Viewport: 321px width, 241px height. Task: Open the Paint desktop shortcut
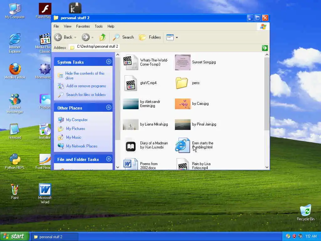coord(15,191)
